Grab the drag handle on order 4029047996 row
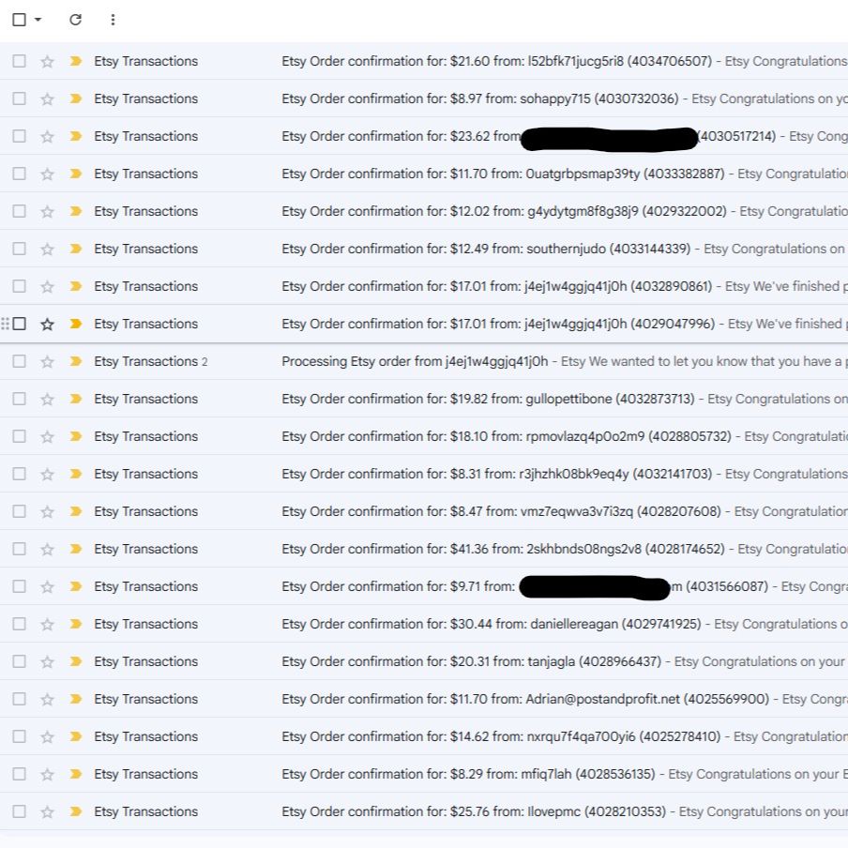 coord(5,324)
